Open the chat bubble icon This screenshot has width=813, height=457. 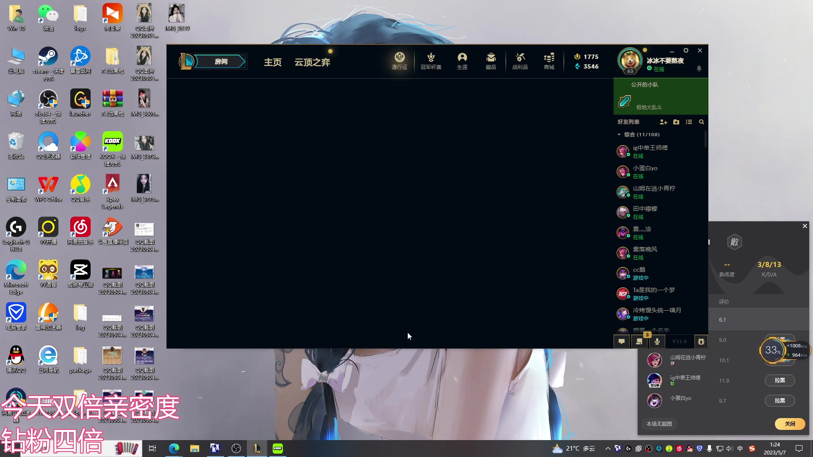tap(622, 341)
